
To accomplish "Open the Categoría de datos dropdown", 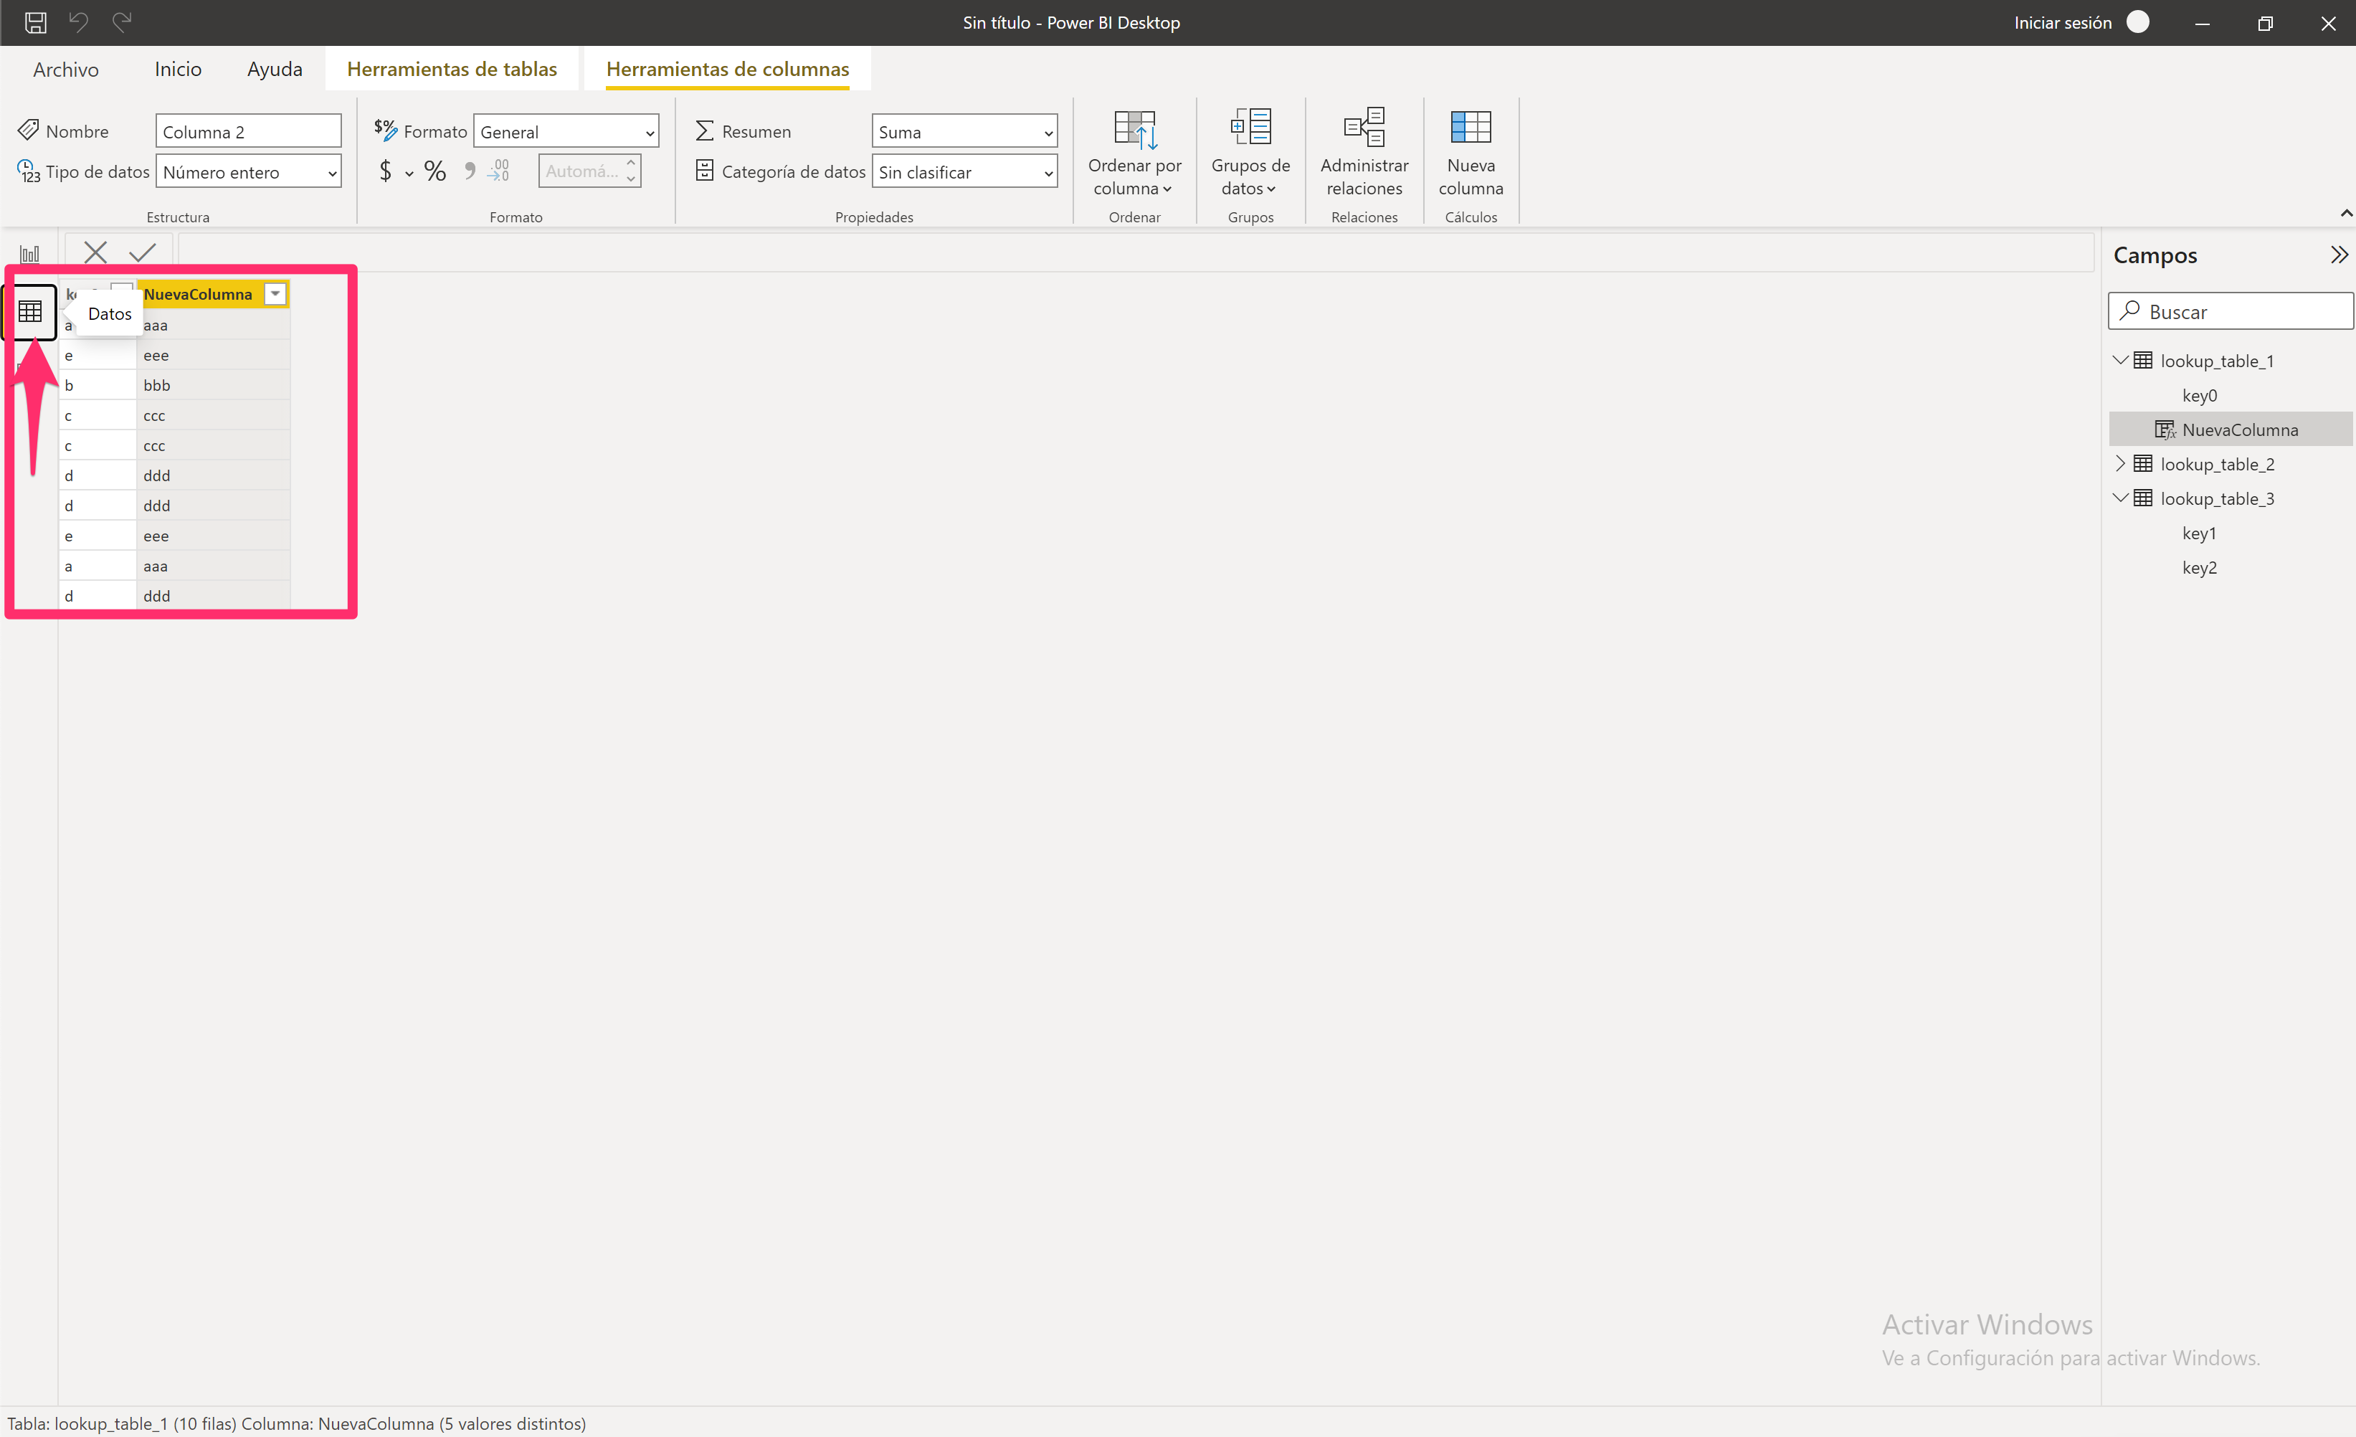I will click(964, 172).
